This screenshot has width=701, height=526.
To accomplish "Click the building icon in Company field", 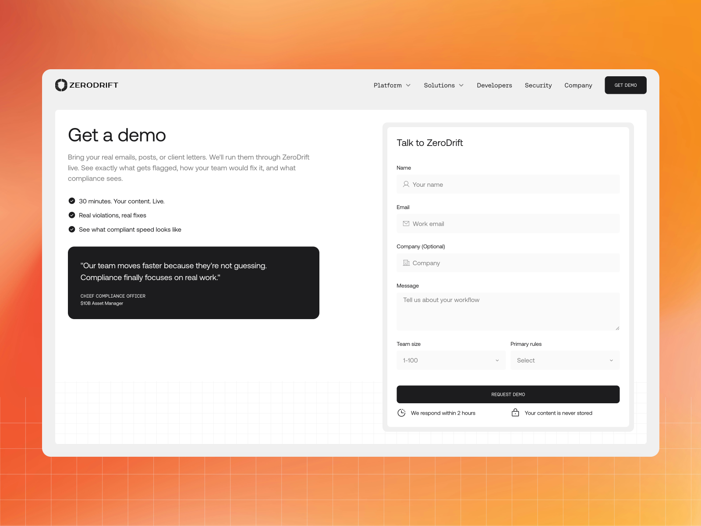I will tap(406, 263).
